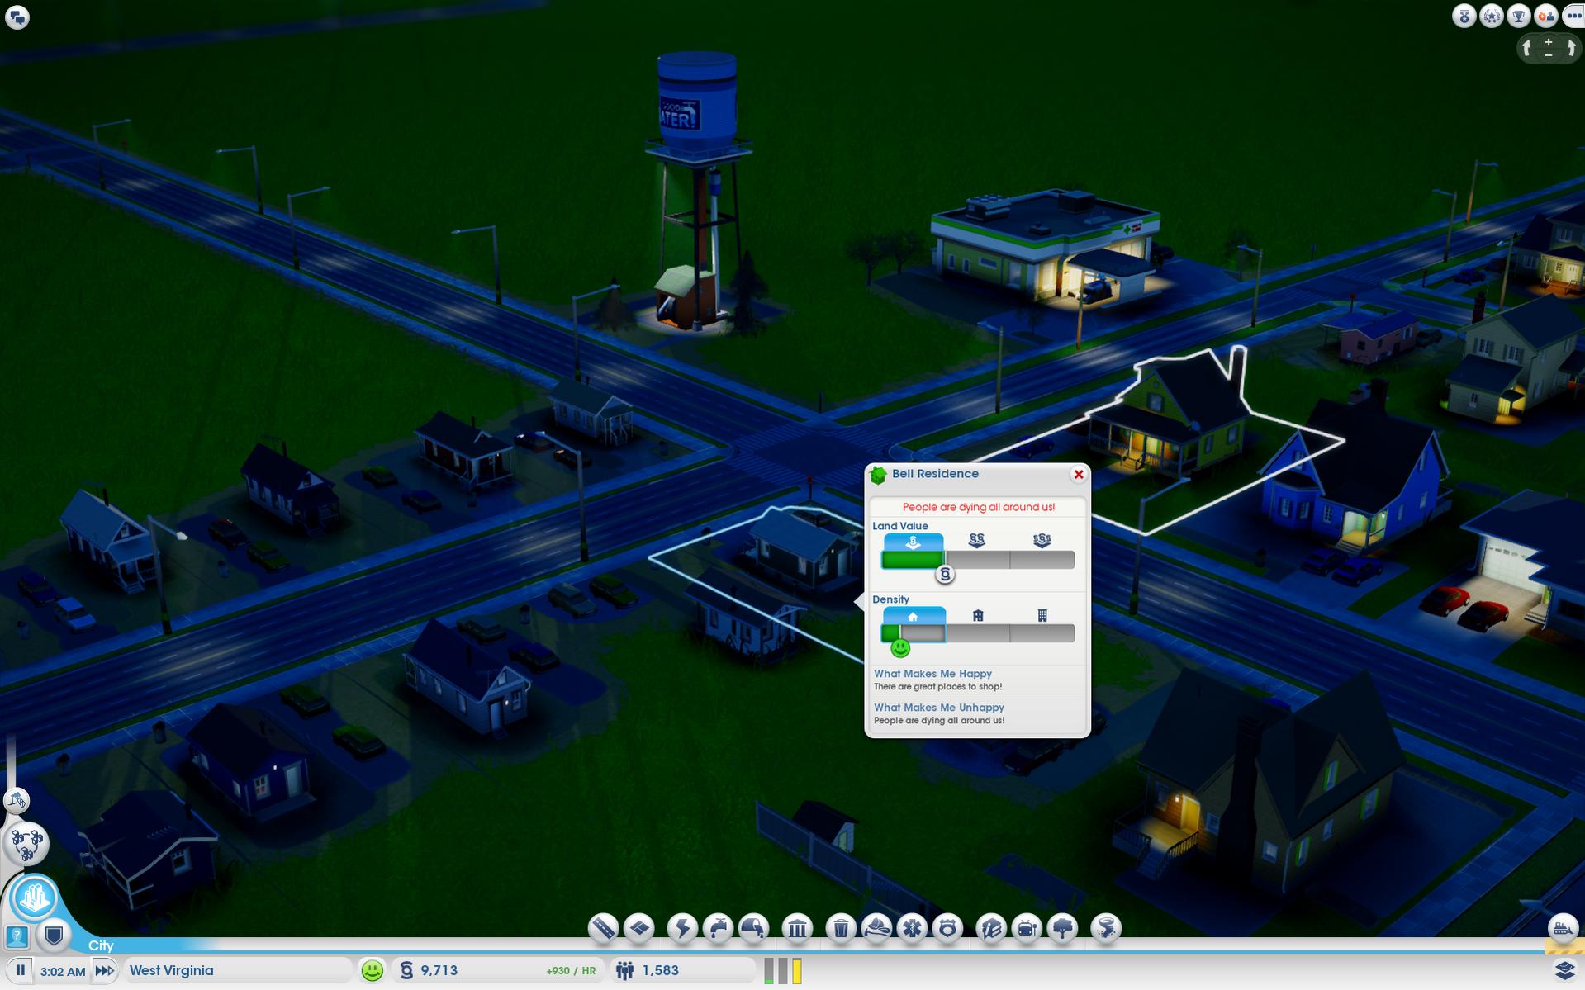
Task: Click the Disasters tornado icon
Action: coord(1105,928)
